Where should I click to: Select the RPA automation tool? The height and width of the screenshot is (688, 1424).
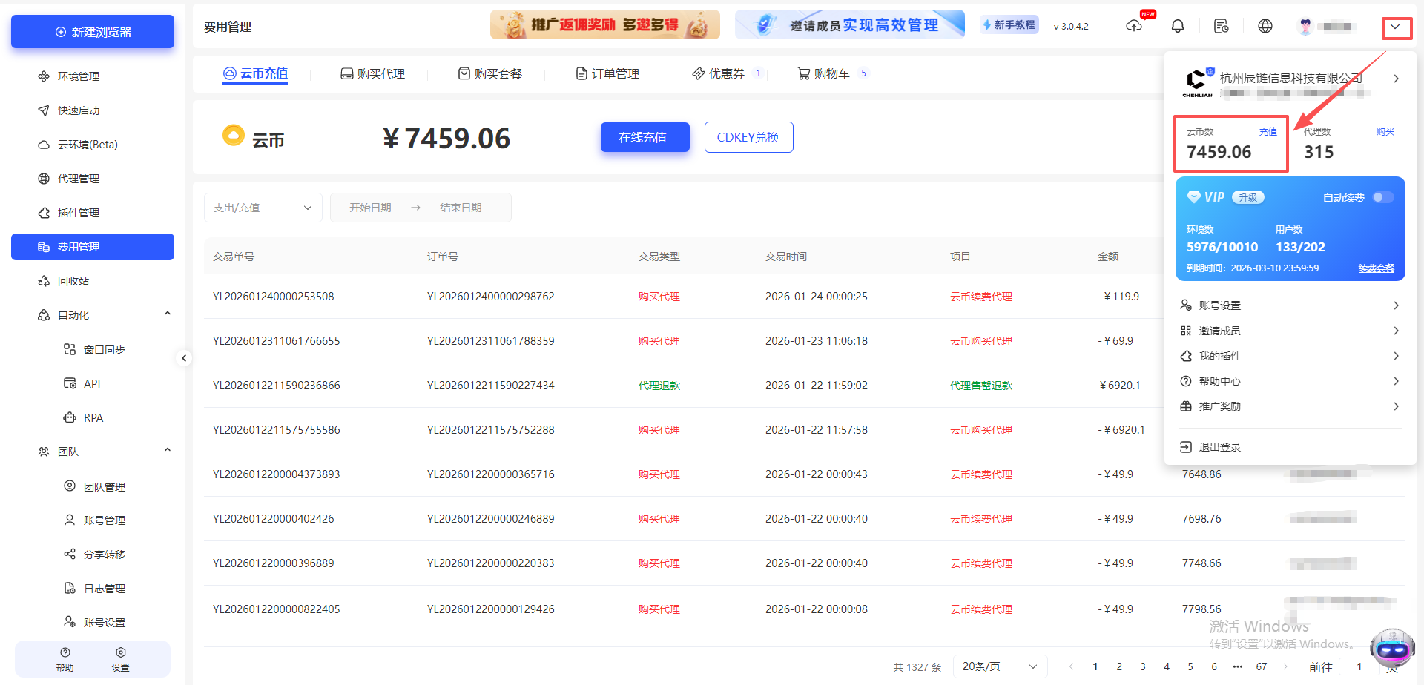[93, 417]
